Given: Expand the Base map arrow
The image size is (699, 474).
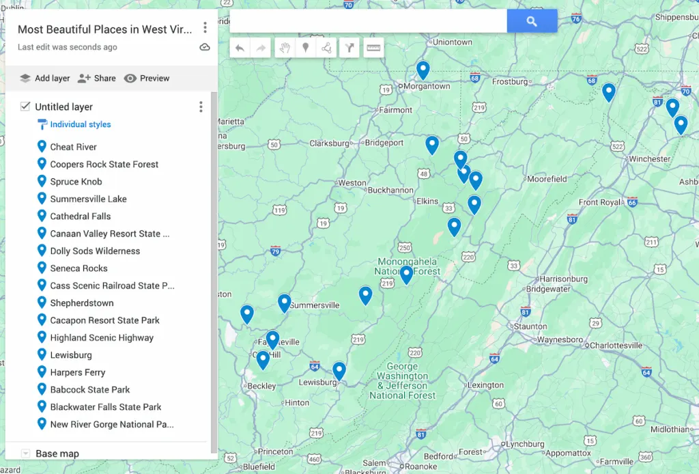Looking at the screenshot, I should (25, 454).
